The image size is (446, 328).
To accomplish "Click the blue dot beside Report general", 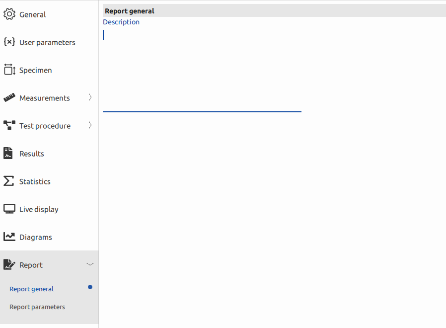I will point(90,287).
